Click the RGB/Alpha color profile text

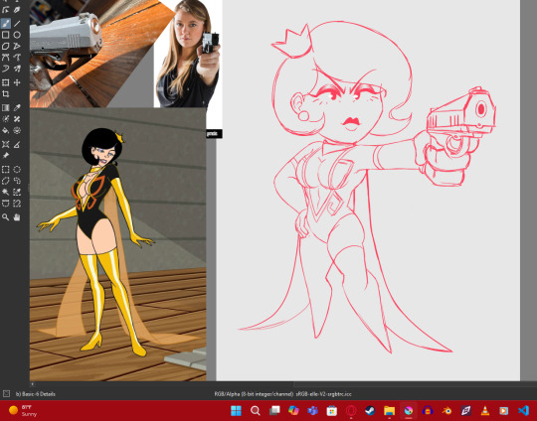tap(282, 394)
